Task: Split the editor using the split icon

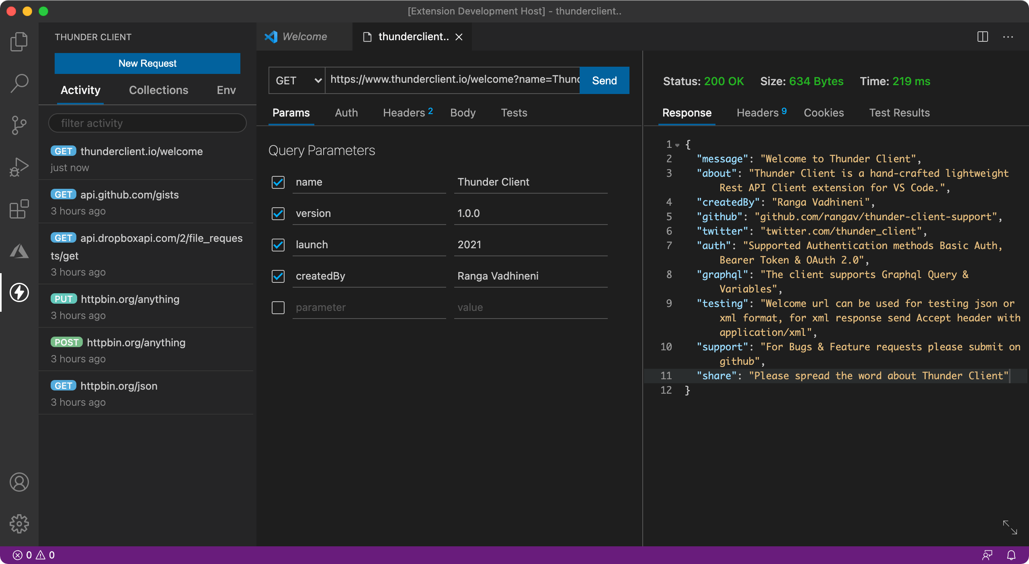Action: pos(982,37)
